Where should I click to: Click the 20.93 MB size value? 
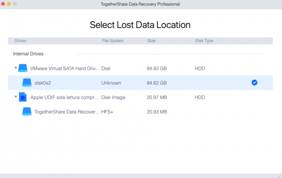(x=157, y=112)
